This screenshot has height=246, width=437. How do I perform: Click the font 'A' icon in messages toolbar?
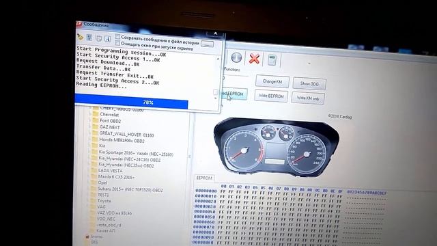pyautogui.click(x=107, y=39)
